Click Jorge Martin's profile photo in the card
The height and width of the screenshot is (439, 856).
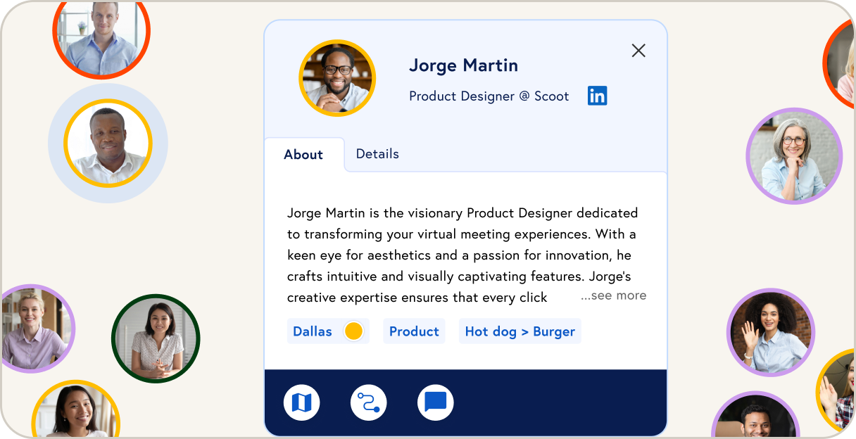pyautogui.click(x=337, y=78)
